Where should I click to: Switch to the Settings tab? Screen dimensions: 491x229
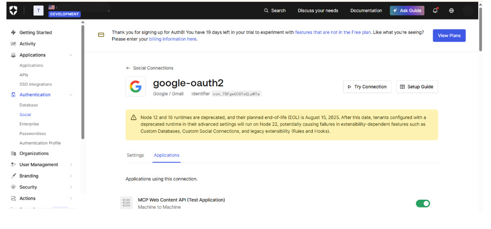[135, 155]
